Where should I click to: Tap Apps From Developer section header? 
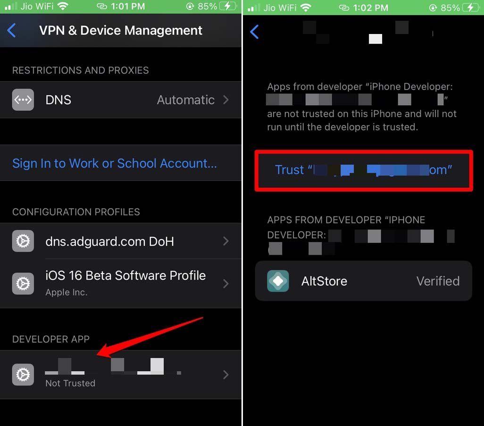360,235
